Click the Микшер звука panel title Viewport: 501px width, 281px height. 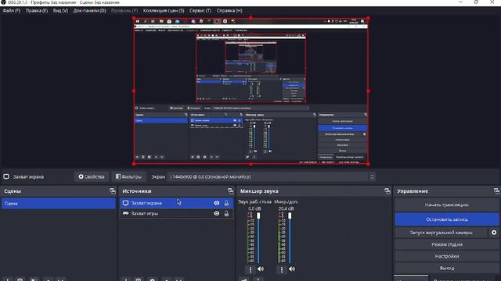coord(259,191)
